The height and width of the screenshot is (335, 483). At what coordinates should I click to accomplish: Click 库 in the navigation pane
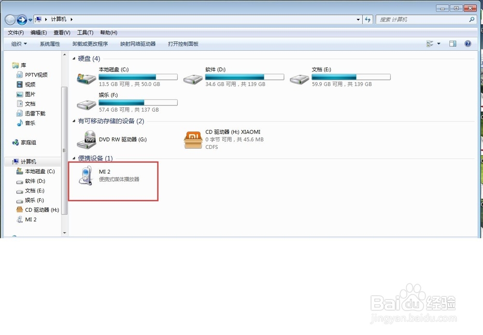click(x=23, y=65)
